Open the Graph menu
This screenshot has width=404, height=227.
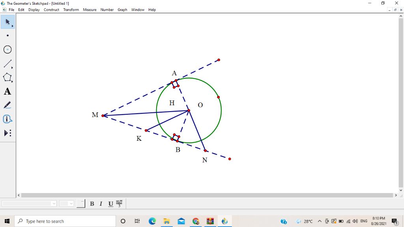(122, 10)
